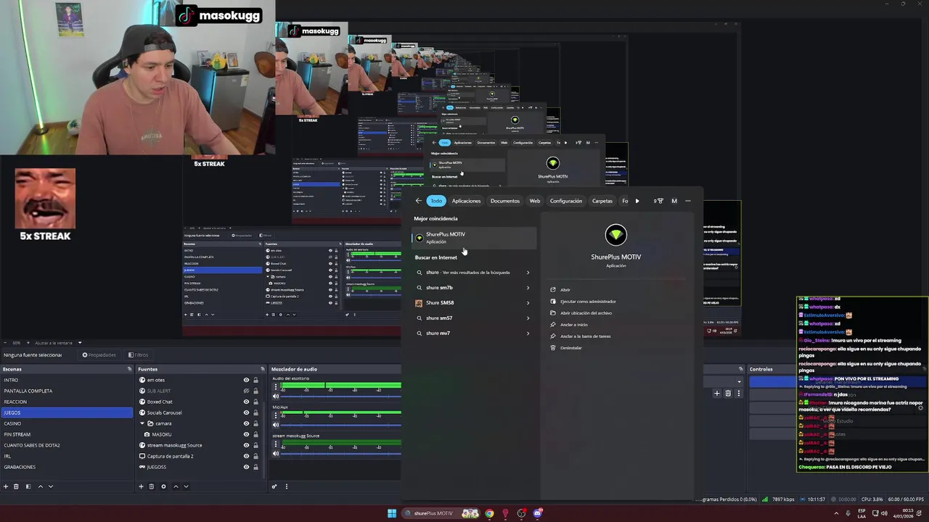This screenshot has width=929, height=522.
Task: Show the SUB ALERT source
Action: coord(246,391)
